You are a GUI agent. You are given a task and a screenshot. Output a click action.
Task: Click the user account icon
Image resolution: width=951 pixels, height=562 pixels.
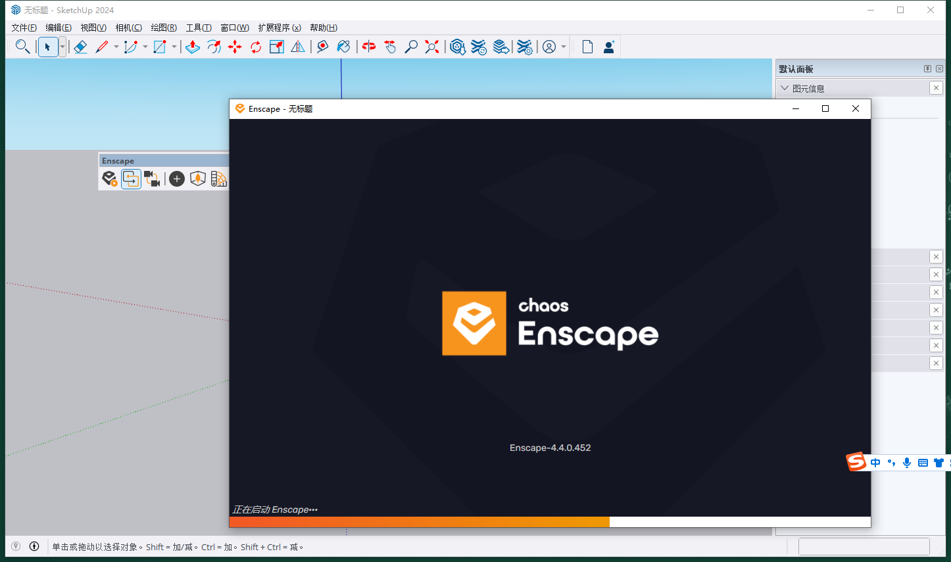point(549,47)
